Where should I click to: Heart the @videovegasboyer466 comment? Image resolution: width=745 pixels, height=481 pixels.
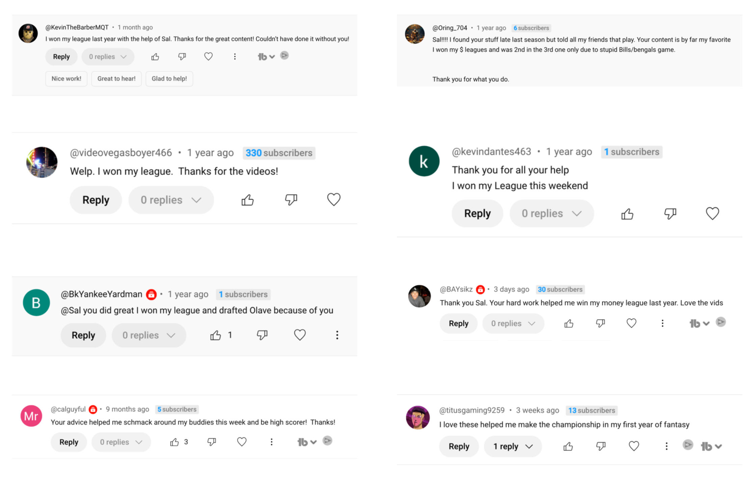pos(334,200)
